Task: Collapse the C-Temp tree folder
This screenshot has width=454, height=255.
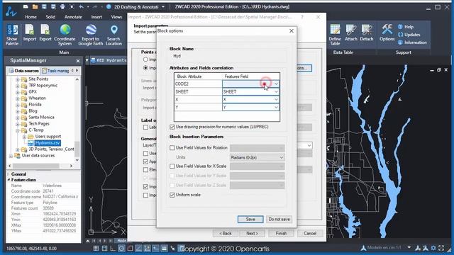Action: [17, 130]
